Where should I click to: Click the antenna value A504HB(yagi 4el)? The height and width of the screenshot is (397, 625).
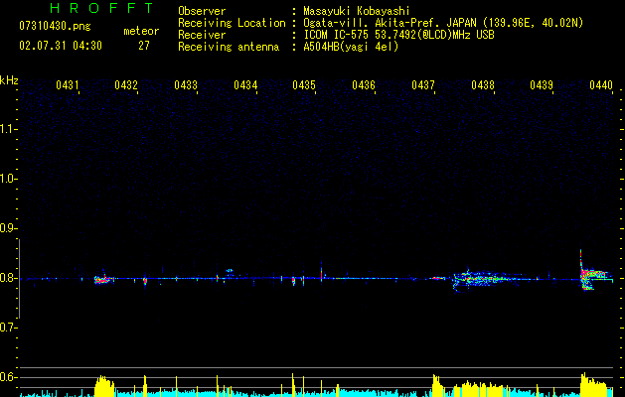[x=351, y=47]
